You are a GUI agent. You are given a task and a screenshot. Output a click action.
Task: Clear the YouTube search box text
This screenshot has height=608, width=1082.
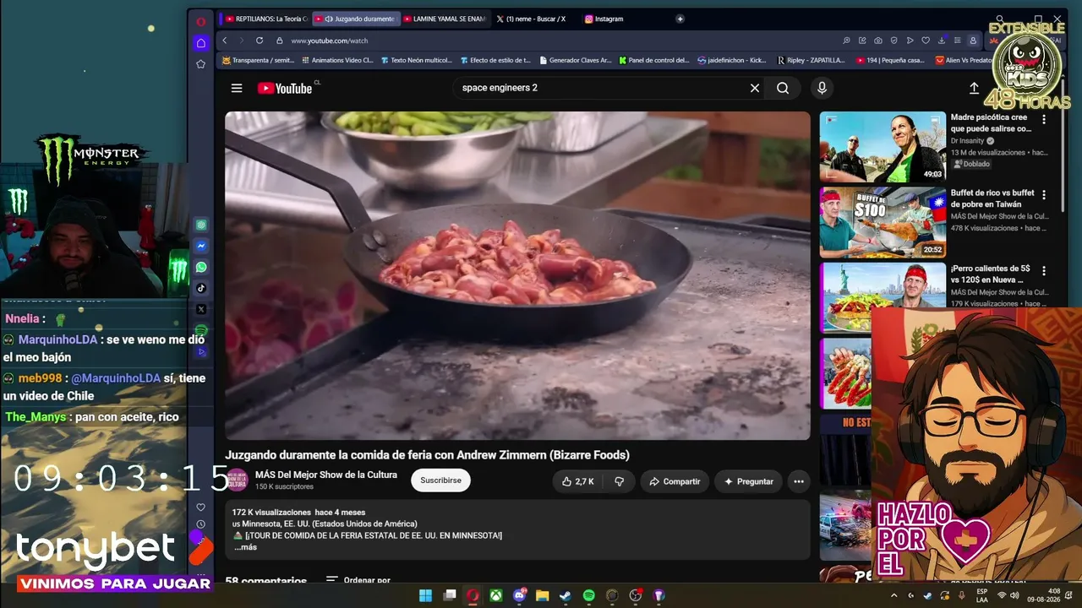(755, 88)
